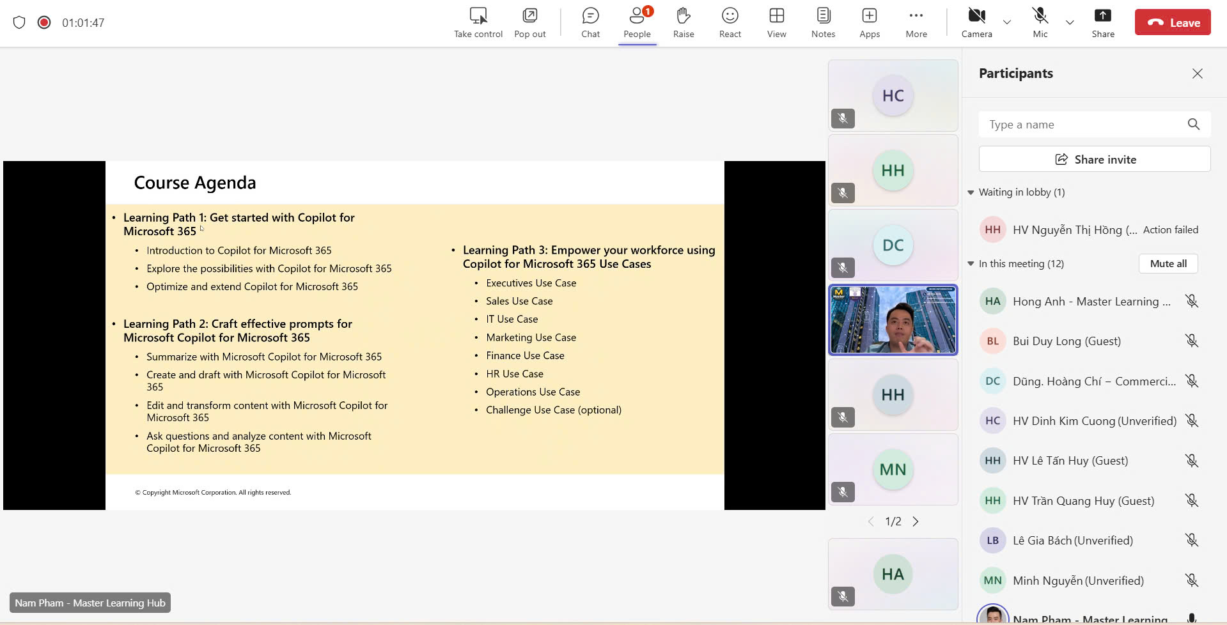
Task: Click the HA avatar for Hong Anh
Action: [992, 301]
